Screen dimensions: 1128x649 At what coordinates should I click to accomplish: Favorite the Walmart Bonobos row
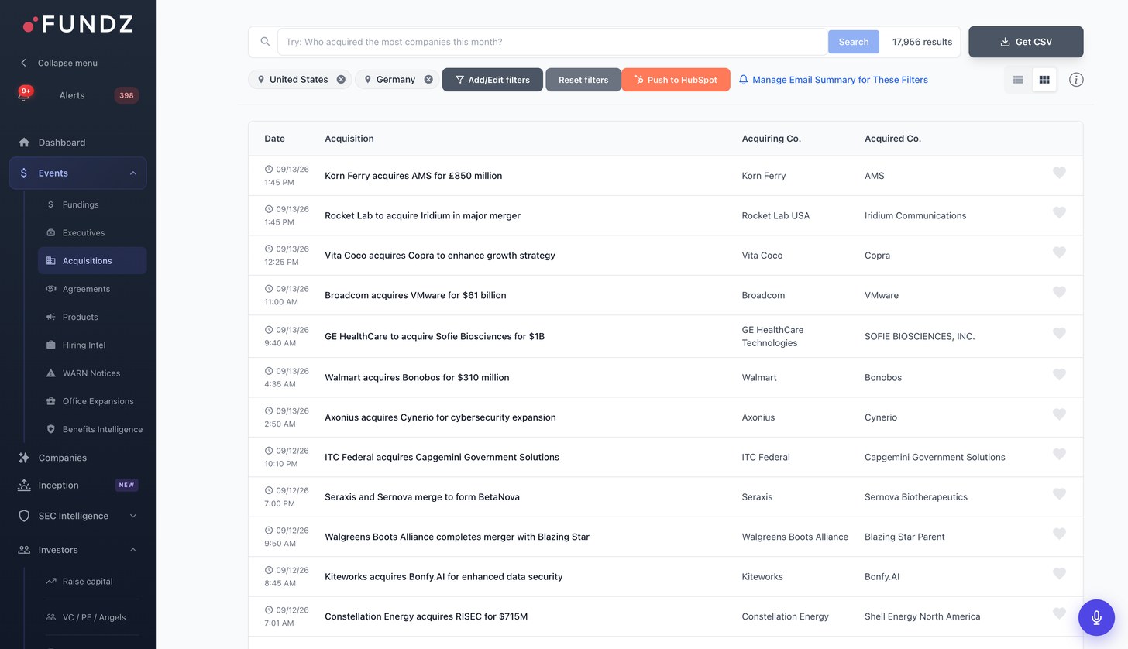(1059, 374)
